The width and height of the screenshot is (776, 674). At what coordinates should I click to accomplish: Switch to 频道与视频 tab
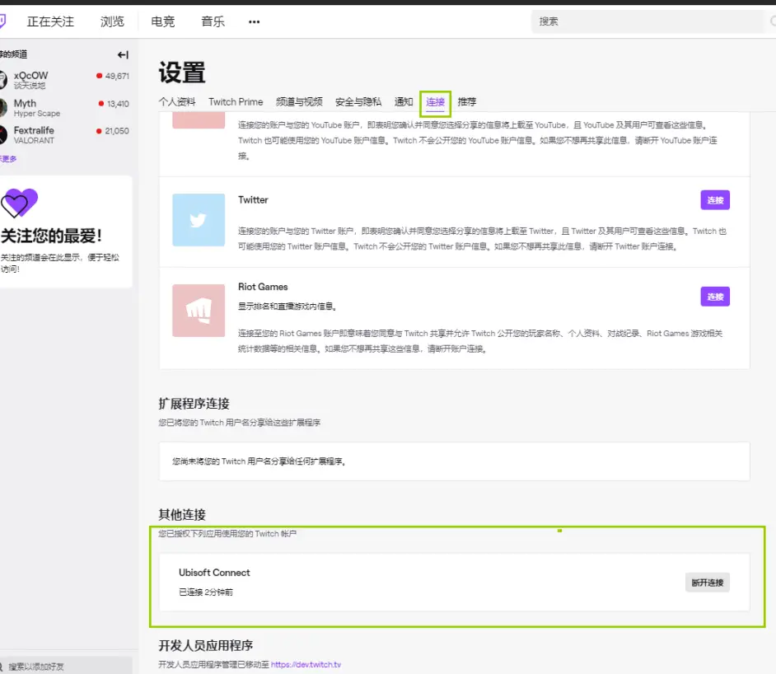(299, 102)
